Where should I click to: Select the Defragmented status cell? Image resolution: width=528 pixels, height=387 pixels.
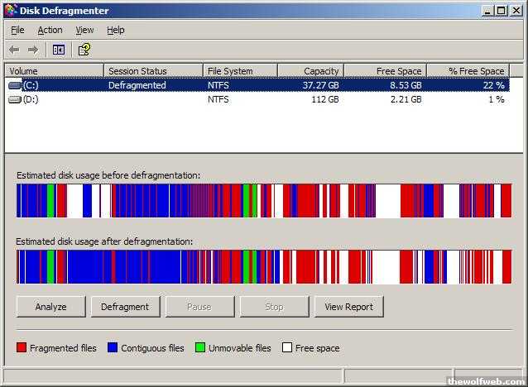click(137, 85)
